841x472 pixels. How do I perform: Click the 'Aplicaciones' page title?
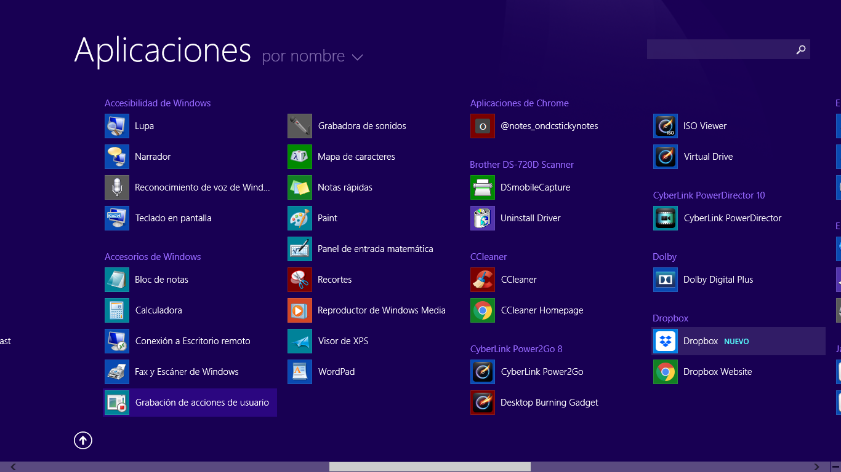pyautogui.click(x=163, y=50)
